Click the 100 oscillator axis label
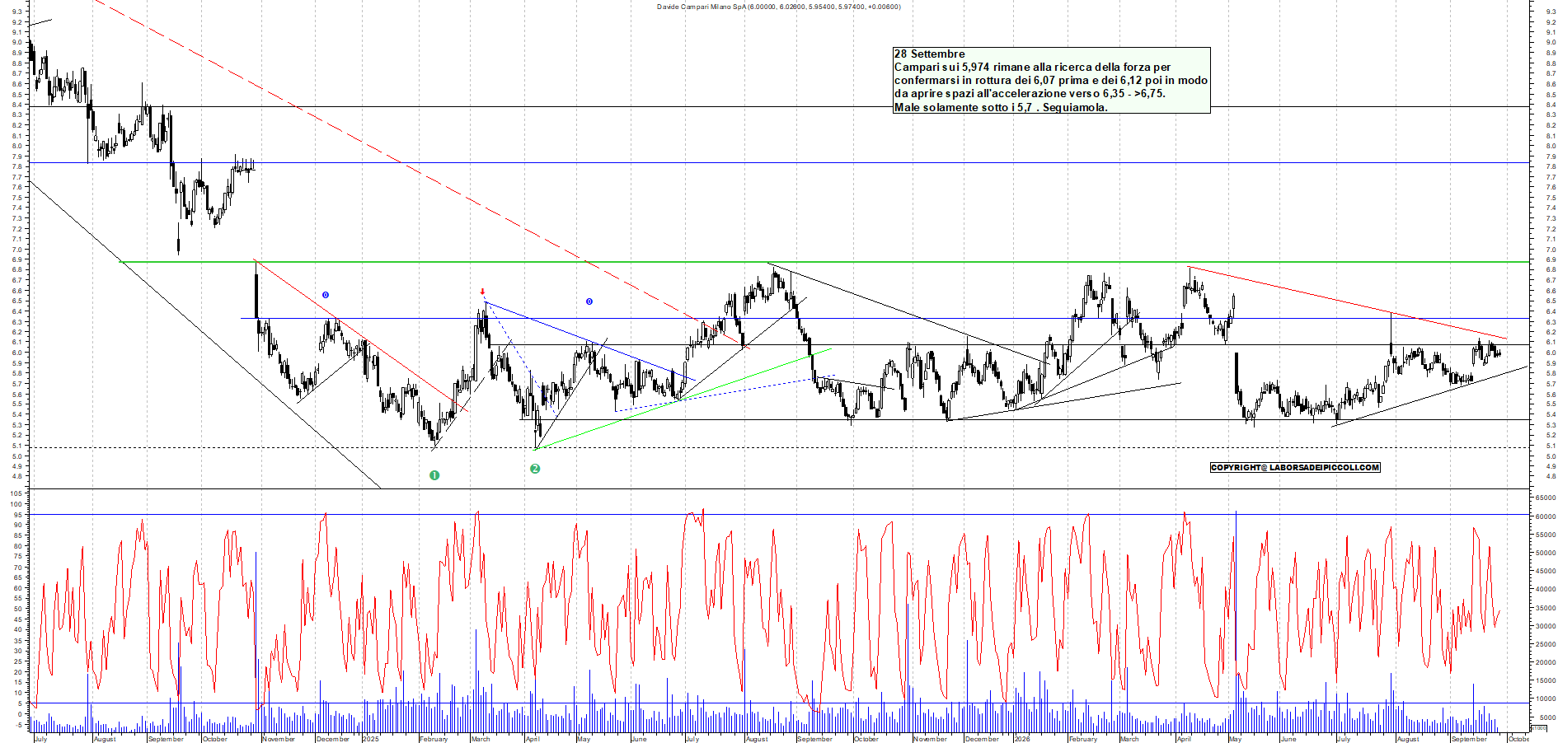 (x=16, y=504)
